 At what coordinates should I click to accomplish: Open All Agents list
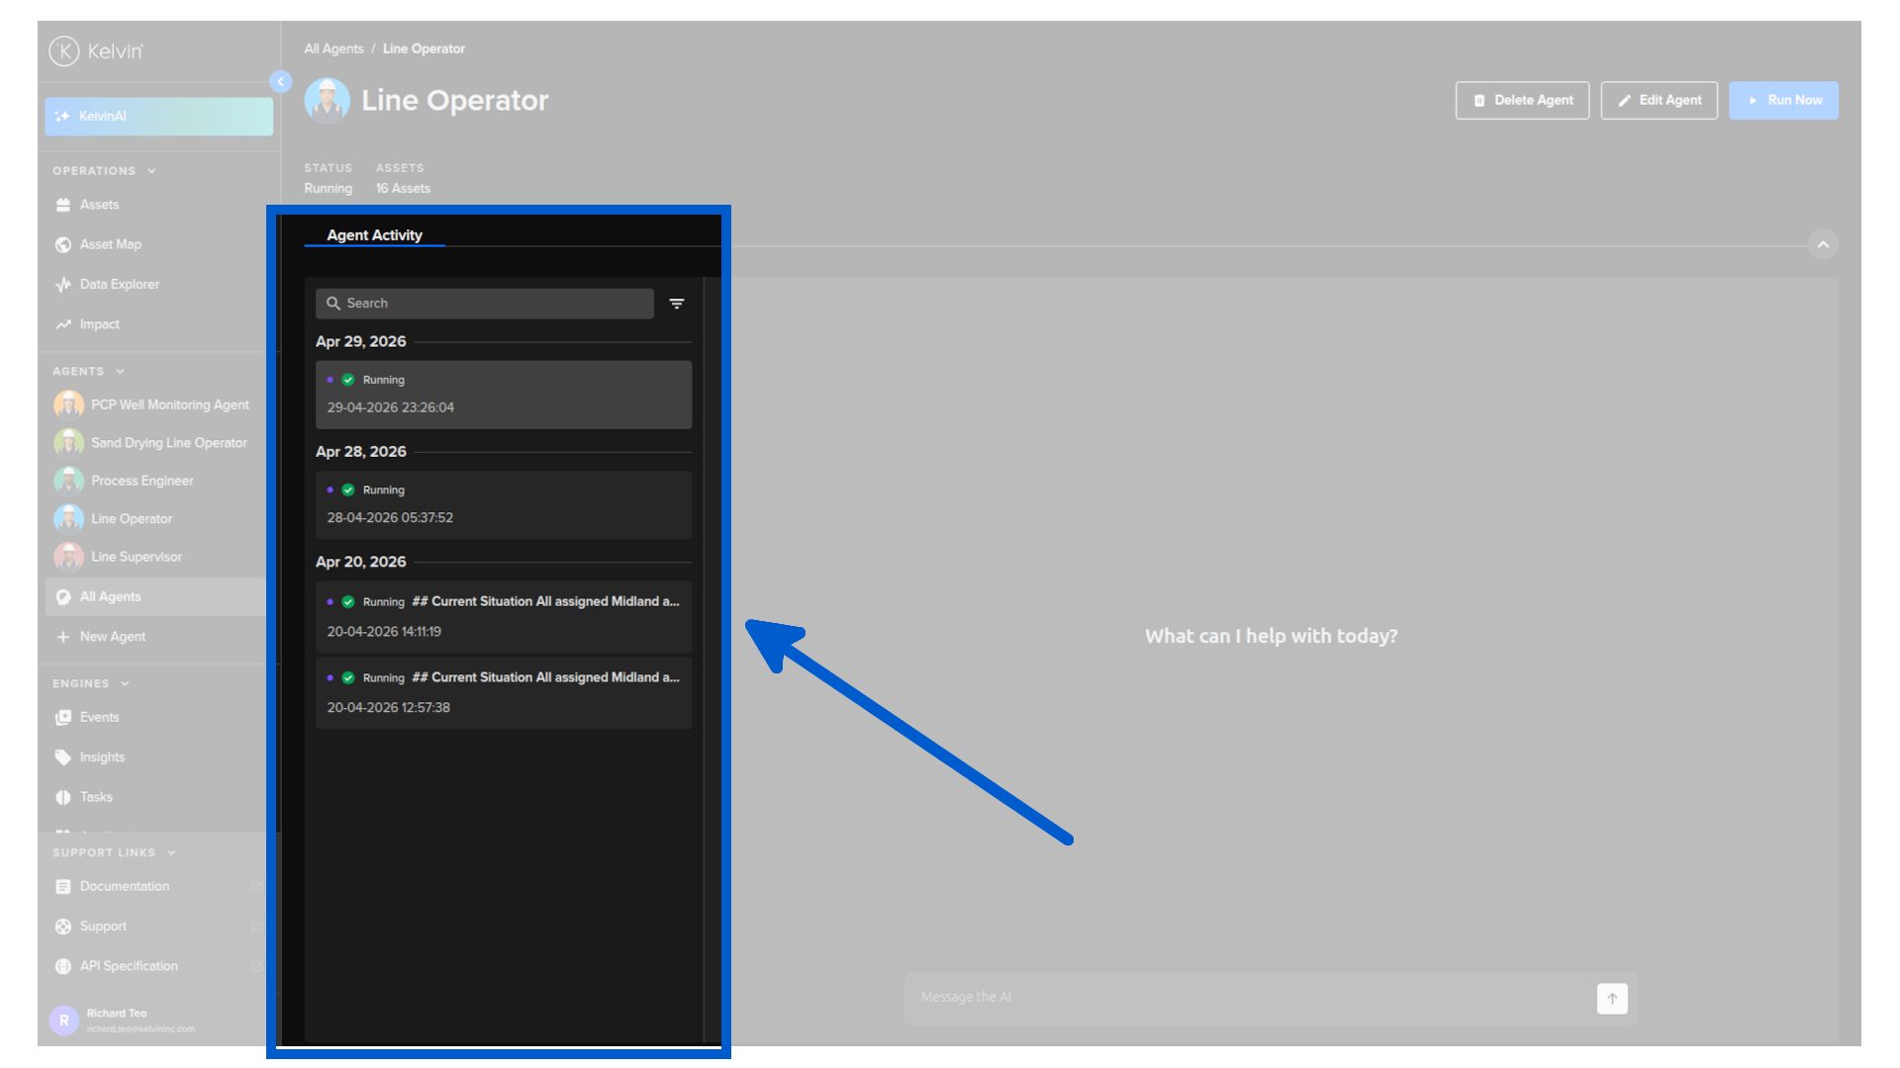click(154, 596)
